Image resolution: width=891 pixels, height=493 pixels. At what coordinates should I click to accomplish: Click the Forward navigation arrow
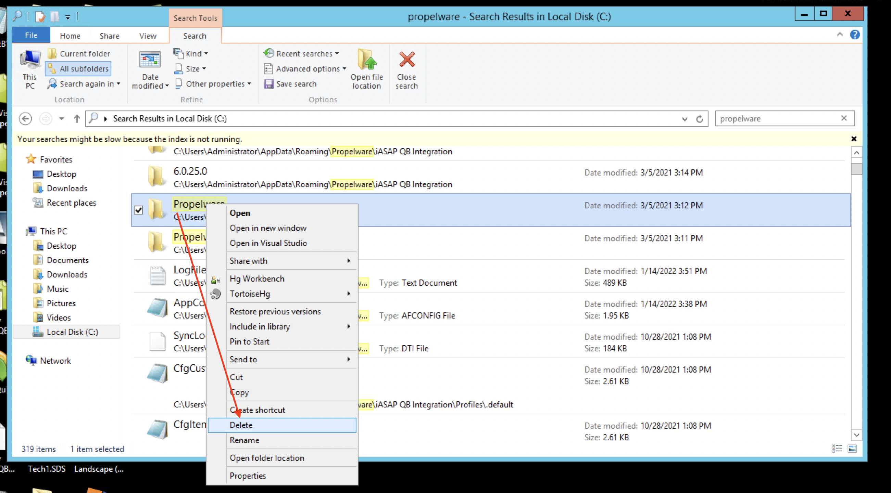click(45, 119)
